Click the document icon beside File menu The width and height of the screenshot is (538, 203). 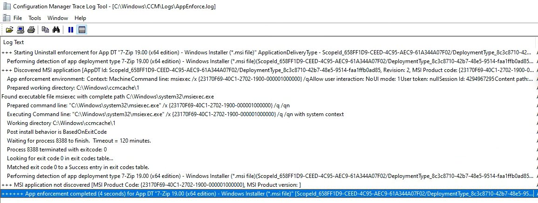click(6, 18)
